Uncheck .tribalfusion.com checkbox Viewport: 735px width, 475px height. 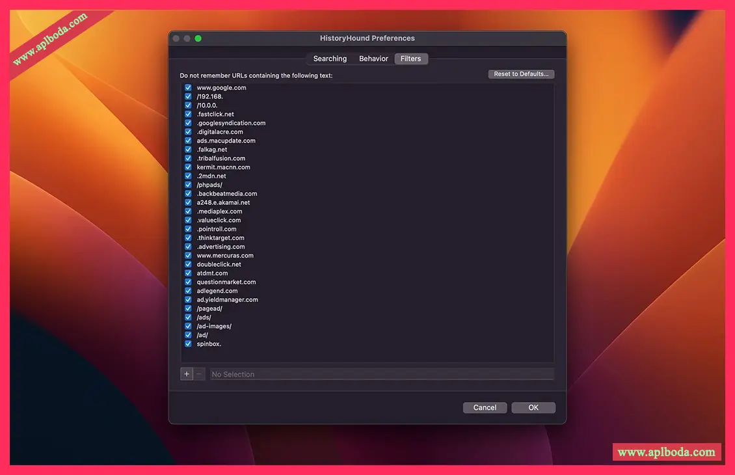188,159
